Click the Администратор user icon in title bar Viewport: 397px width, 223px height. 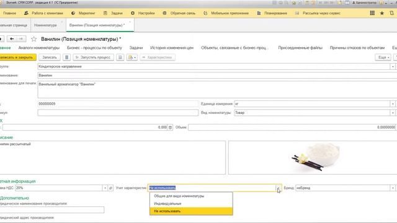click(354, 2)
